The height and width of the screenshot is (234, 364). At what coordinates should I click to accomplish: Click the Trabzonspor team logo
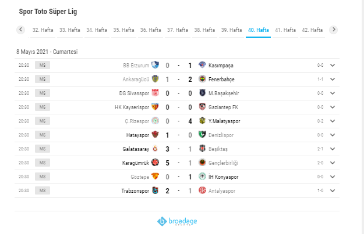pos(156,190)
